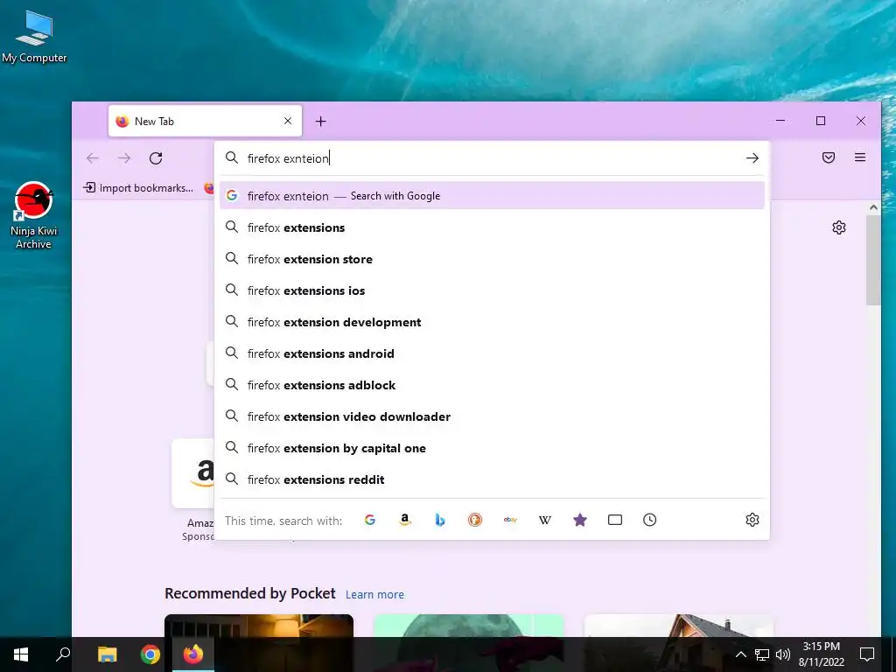The image size is (896, 672).
Task: Close the New Tab tab
Action: (288, 121)
